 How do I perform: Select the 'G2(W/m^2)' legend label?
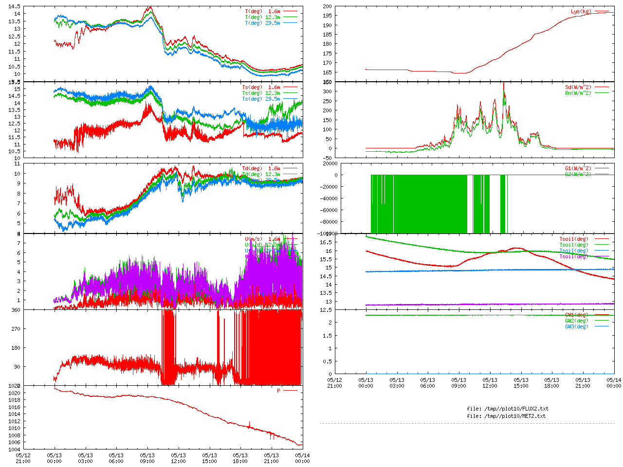click(579, 174)
